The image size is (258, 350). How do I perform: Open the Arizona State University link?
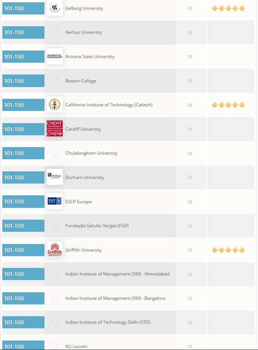pyautogui.click(x=90, y=57)
